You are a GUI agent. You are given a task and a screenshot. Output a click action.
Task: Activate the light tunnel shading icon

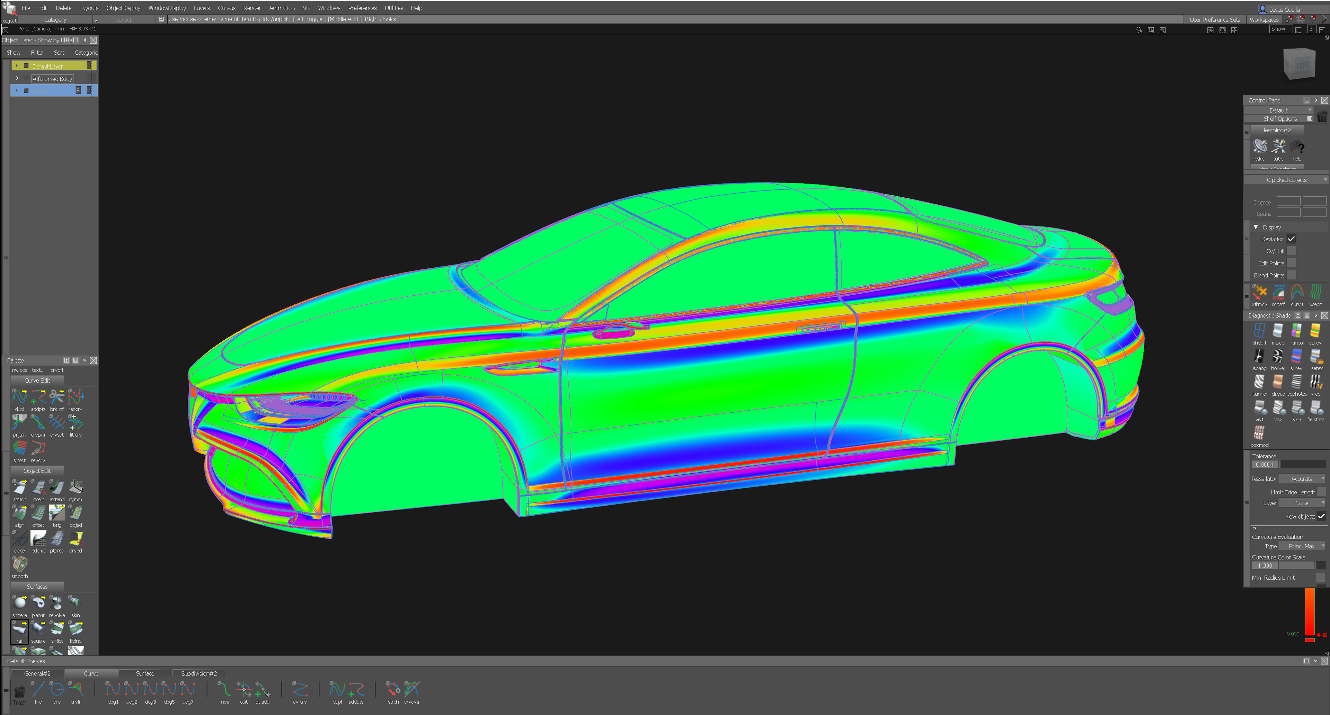point(1259,382)
